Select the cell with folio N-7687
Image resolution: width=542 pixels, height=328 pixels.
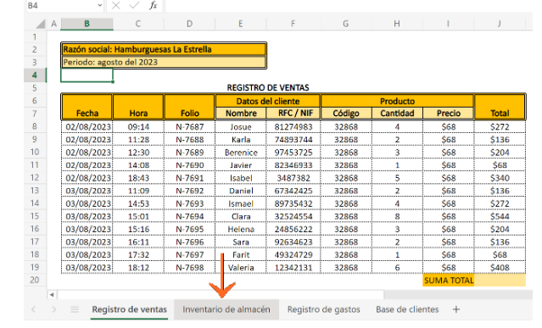tap(189, 127)
